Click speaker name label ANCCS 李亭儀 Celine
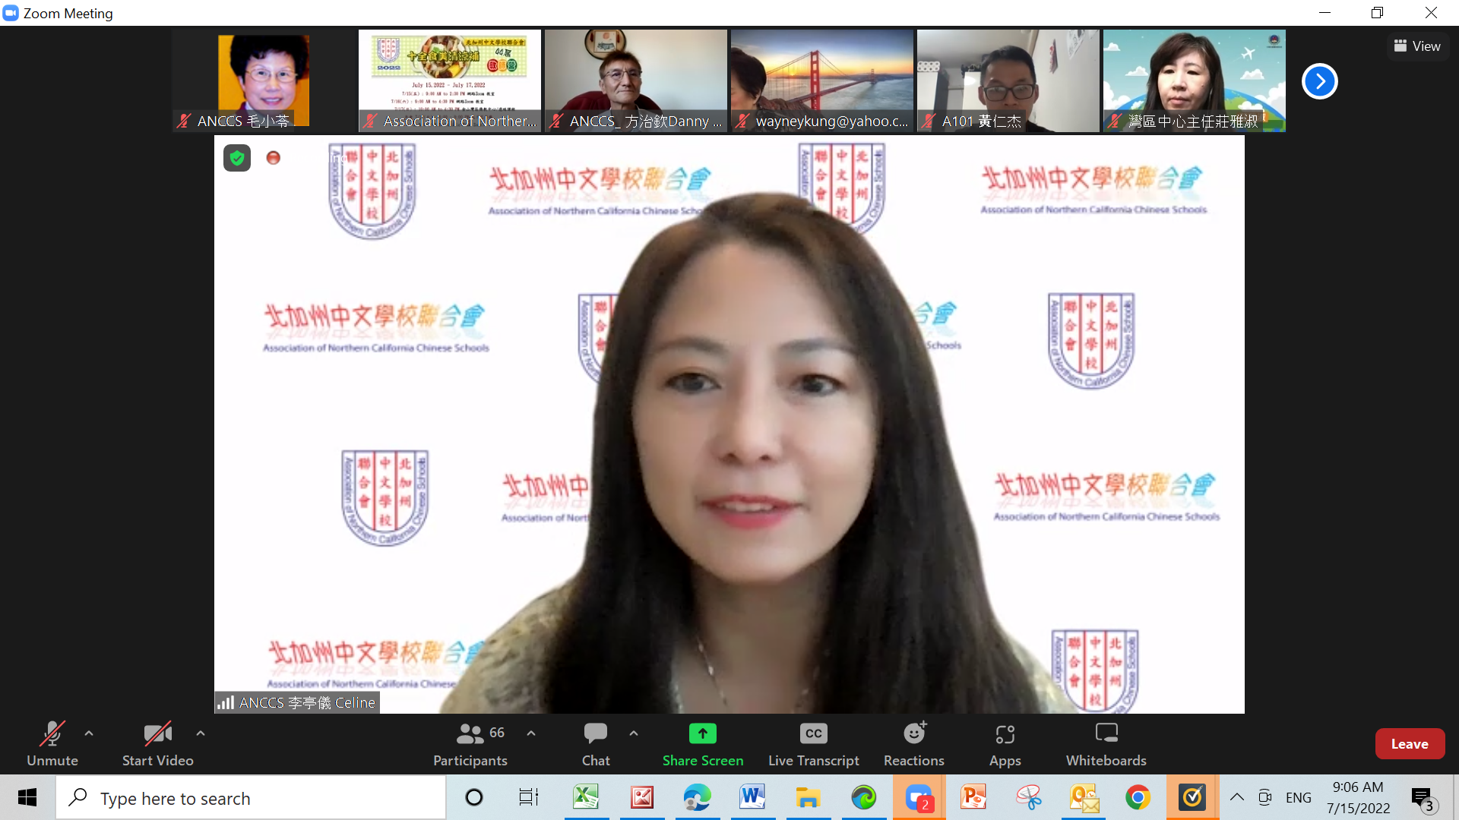This screenshot has height=820, width=1459. [x=297, y=703]
